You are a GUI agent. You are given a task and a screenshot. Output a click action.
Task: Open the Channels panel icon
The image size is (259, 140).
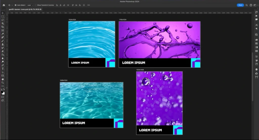pyautogui.click(x=256, y=73)
